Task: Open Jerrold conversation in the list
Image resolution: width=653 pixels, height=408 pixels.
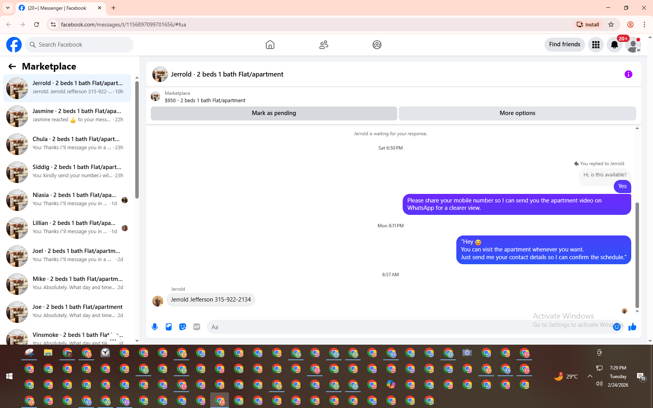Action: click(67, 88)
